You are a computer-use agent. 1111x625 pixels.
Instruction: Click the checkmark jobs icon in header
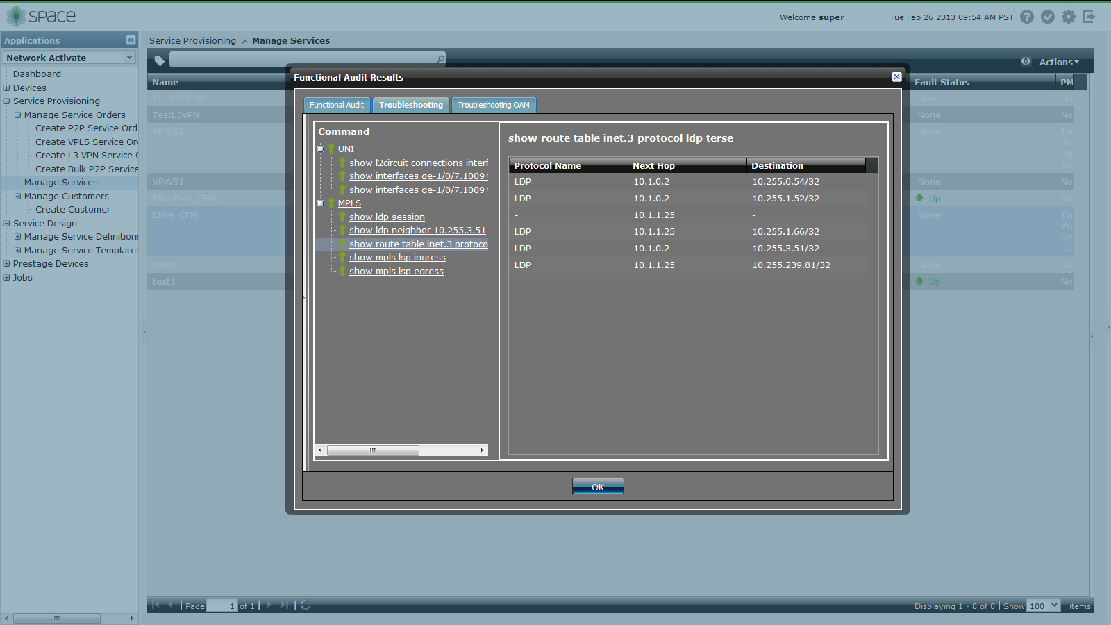(x=1048, y=17)
